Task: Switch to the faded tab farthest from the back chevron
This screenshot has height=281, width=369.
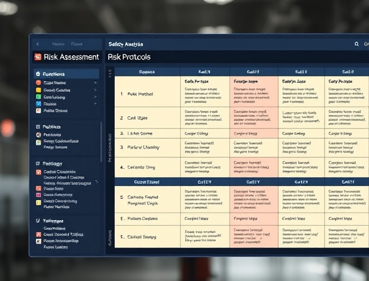Action: point(77,44)
